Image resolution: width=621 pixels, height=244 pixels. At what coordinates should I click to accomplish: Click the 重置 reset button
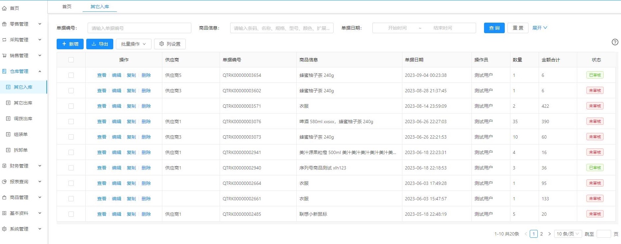(518, 28)
